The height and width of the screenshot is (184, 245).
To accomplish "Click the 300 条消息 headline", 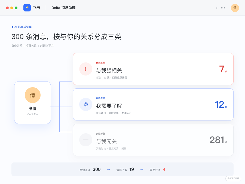I will [x=66, y=37].
